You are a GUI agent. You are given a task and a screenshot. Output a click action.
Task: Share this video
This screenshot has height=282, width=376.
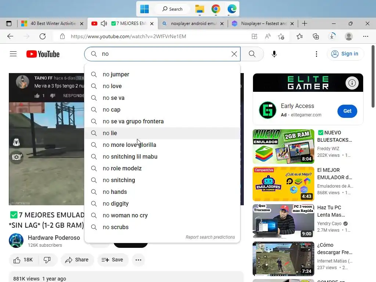pos(77,260)
